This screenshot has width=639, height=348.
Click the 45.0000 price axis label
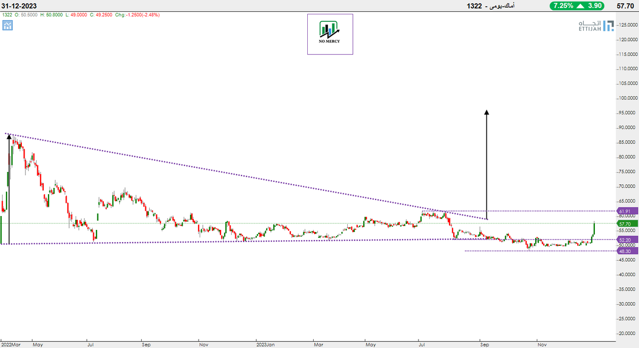[628, 260]
